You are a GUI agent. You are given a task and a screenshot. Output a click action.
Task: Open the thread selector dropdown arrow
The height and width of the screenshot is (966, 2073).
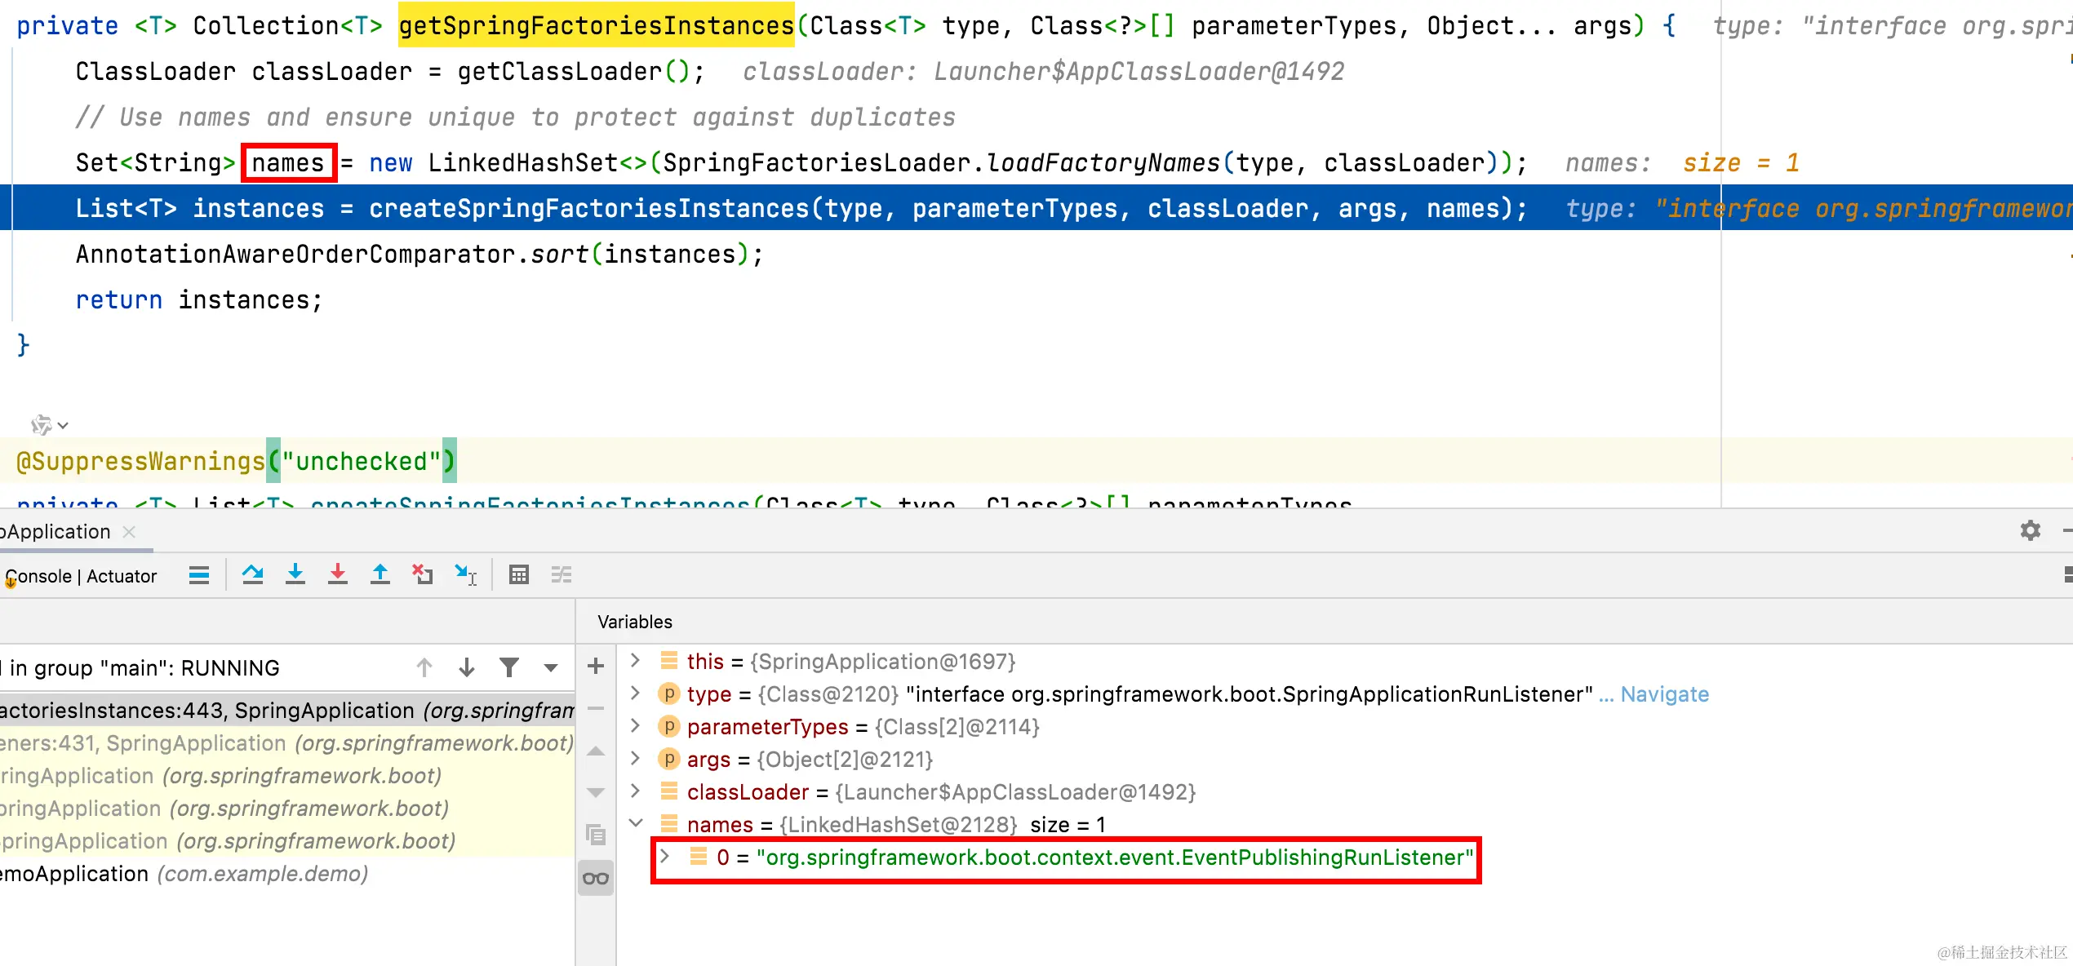[x=551, y=668]
